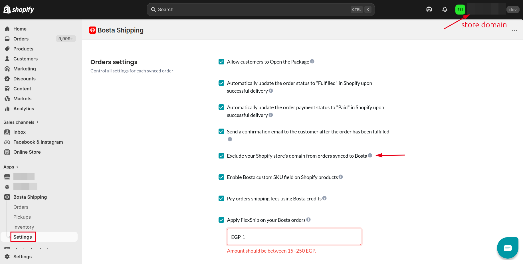Toggle send confirmation email checkbox
This screenshot has width=523, height=264.
(221, 131)
